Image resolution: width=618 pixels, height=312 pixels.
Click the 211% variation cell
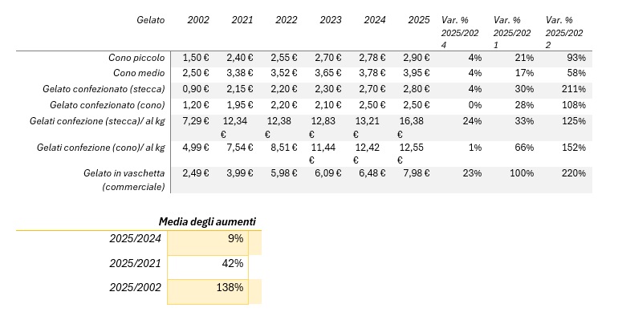[x=574, y=89]
